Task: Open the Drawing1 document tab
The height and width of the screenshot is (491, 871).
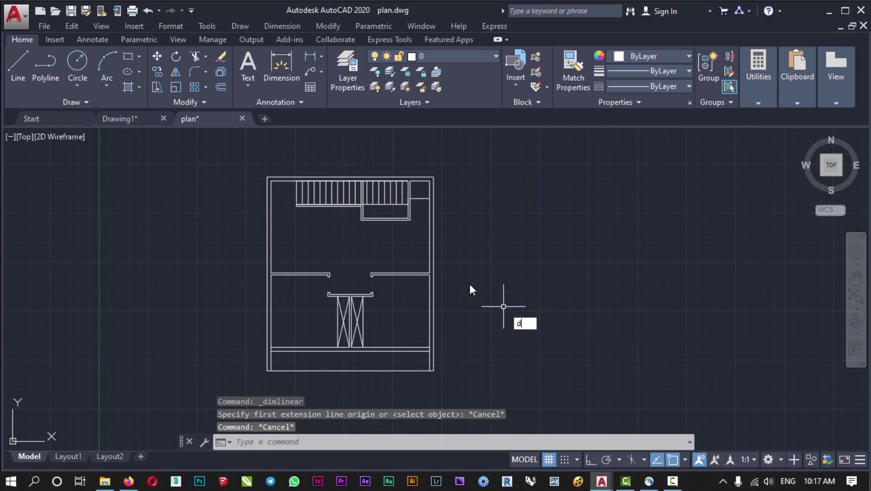Action: pyautogui.click(x=120, y=119)
